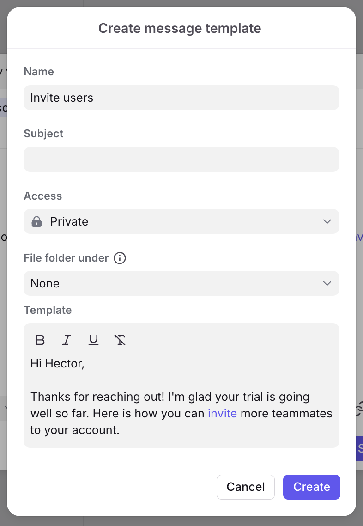The image size is (363, 526).
Task: Open the dropdown showing None
Action: pyautogui.click(x=181, y=283)
